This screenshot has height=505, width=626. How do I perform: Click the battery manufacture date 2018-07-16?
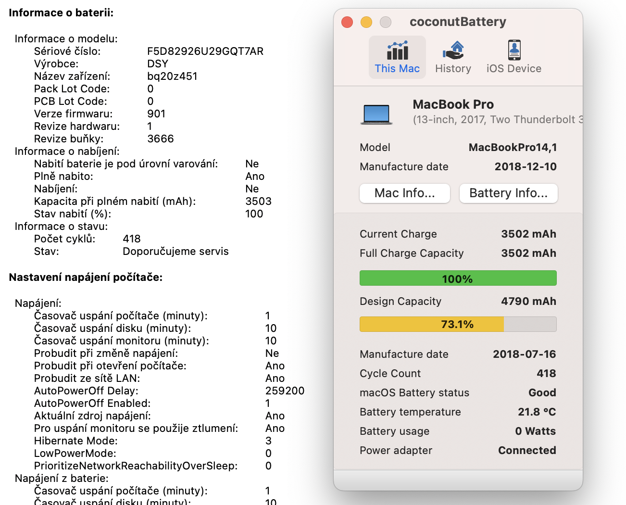525,354
